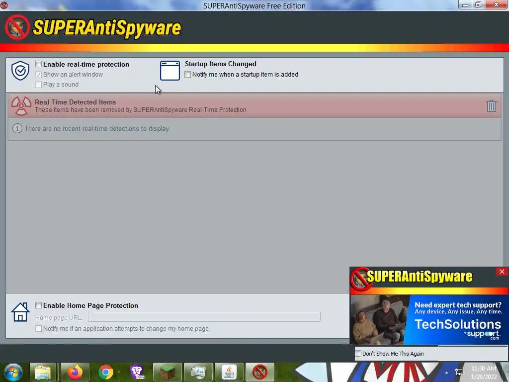Click the real-time protection shield icon

click(20, 71)
